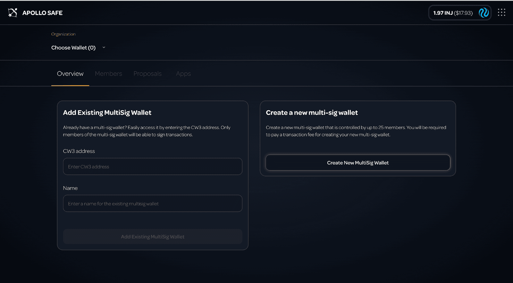Click the Apollo Safe bow logo icon
This screenshot has width=513, height=283.
coord(13,13)
